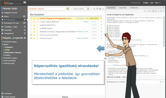Image resolution: width=166 pixels, height=98 pixels.
Task: Expand the Személyes mappa folder
Action: point(2,58)
